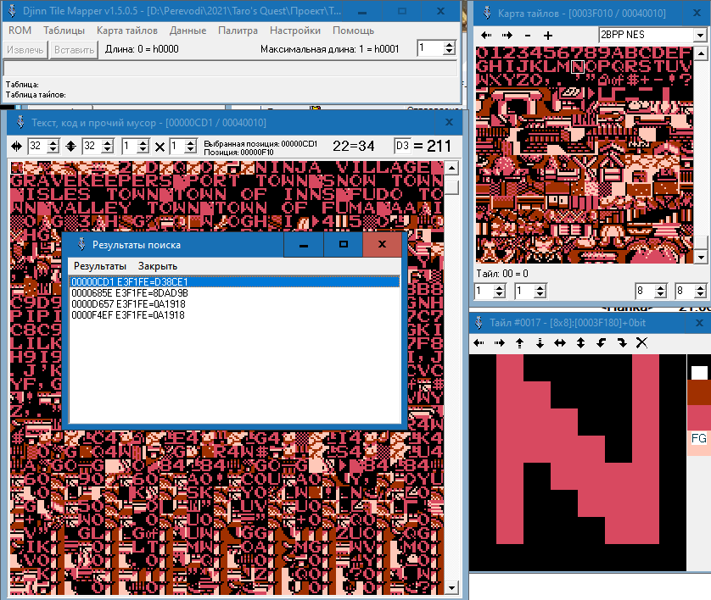Increase the maximum length spinner value
Image resolution: width=711 pixels, height=600 pixels.
point(449,45)
